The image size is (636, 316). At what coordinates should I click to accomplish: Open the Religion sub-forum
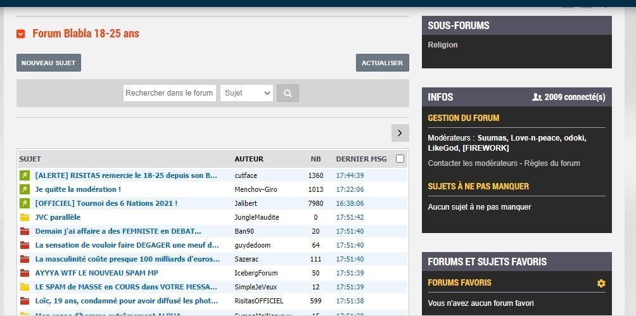443,45
